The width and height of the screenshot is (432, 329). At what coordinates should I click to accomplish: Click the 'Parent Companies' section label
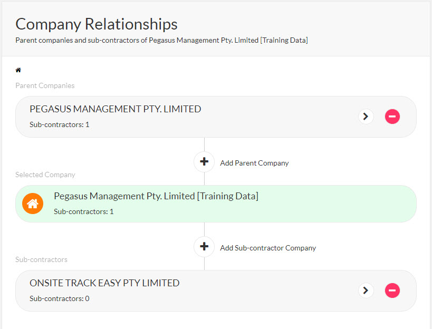point(45,85)
